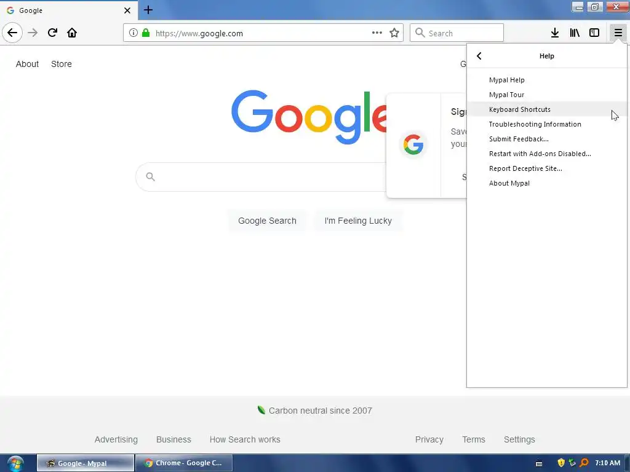Image resolution: width=630 pixels, height=472 pixels.
Task: Open the Business footer link
Action: [173, 439]
